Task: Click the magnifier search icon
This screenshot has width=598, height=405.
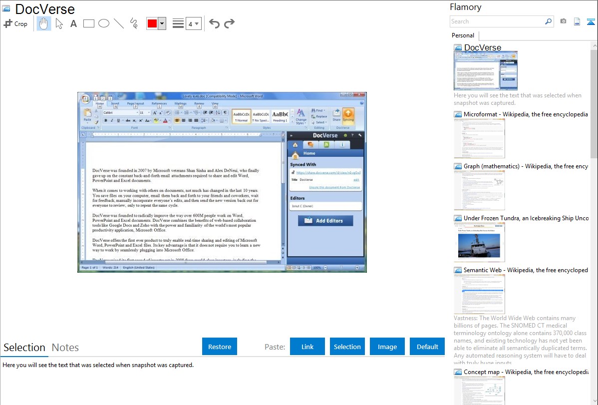Action: click(549, 21)
